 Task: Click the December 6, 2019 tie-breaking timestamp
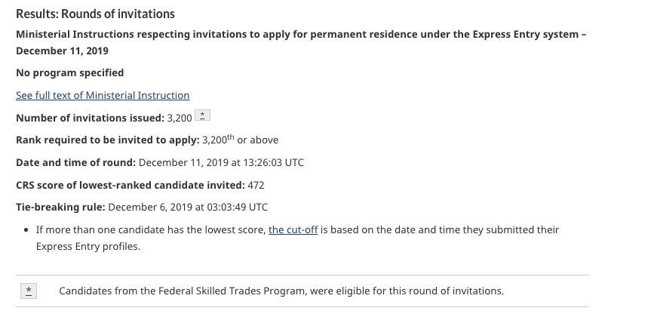click(188, 207)
